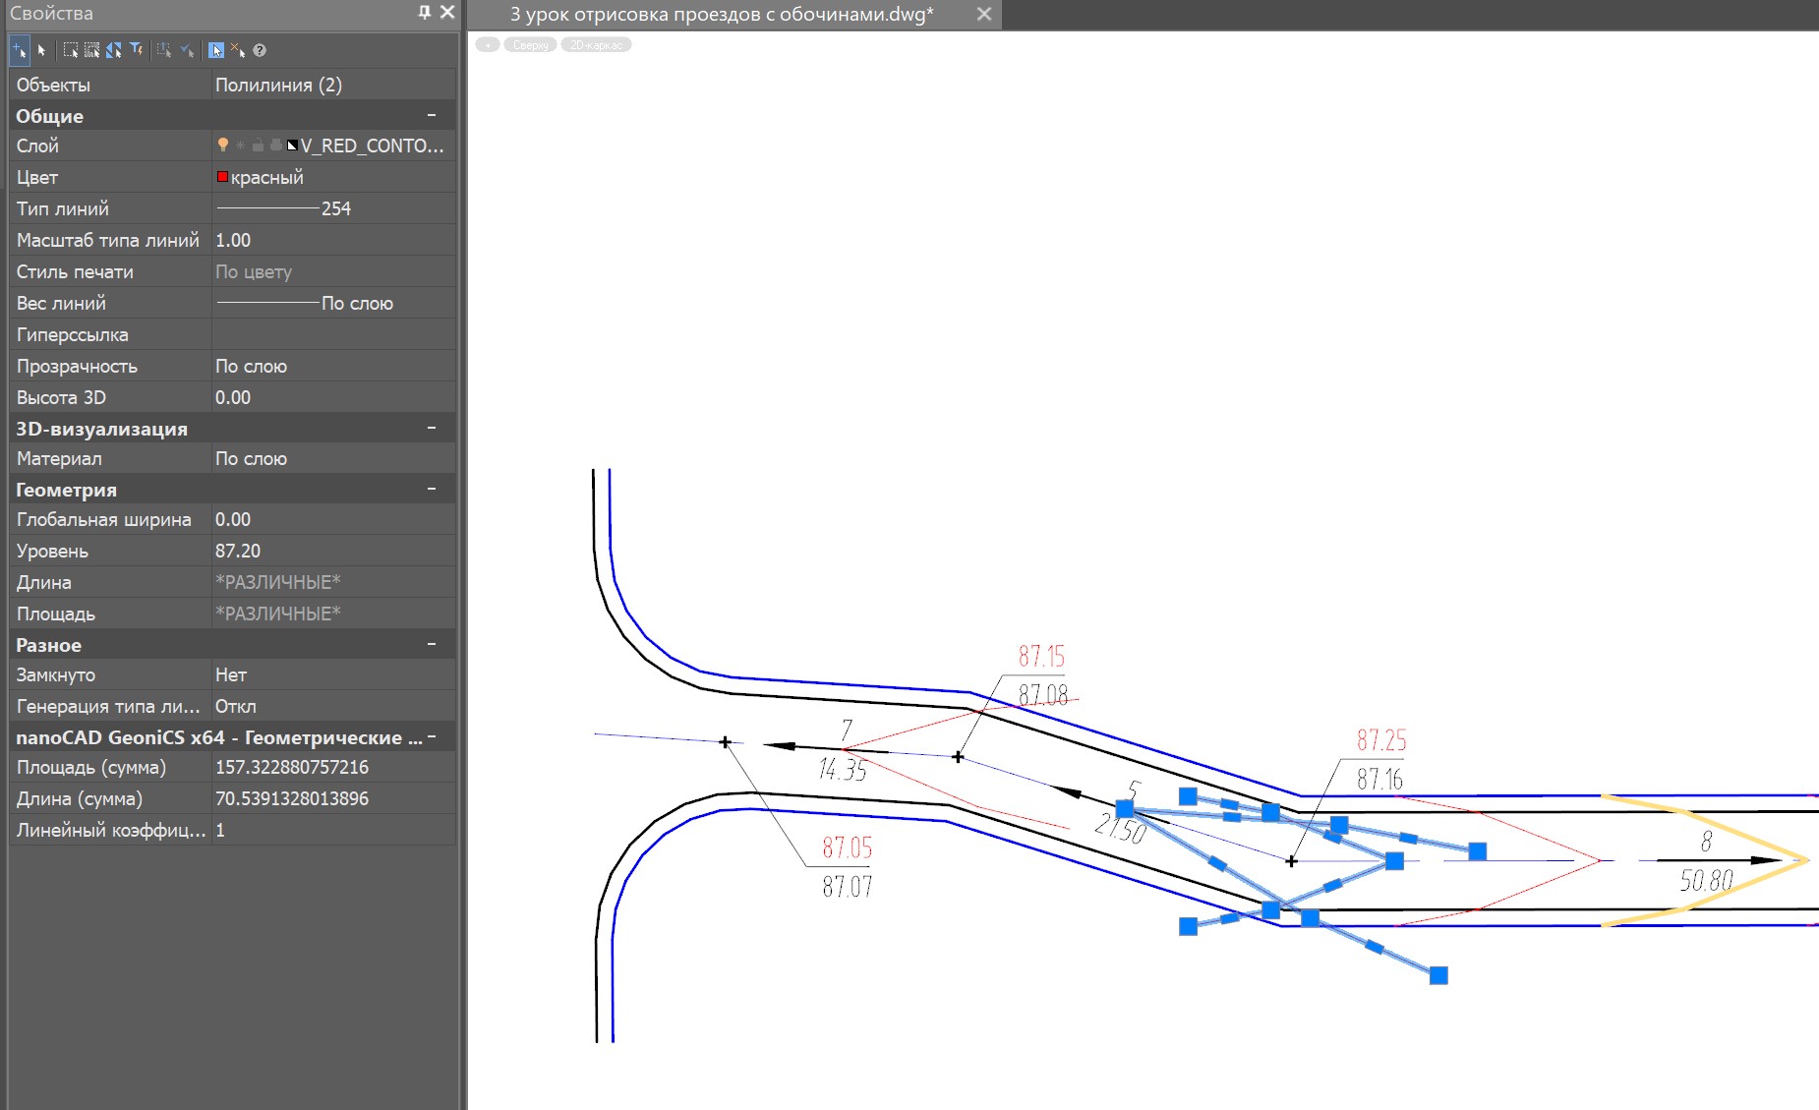Open the Сверху view menu
This screenshot has width=1819, height=1110.
530,45
